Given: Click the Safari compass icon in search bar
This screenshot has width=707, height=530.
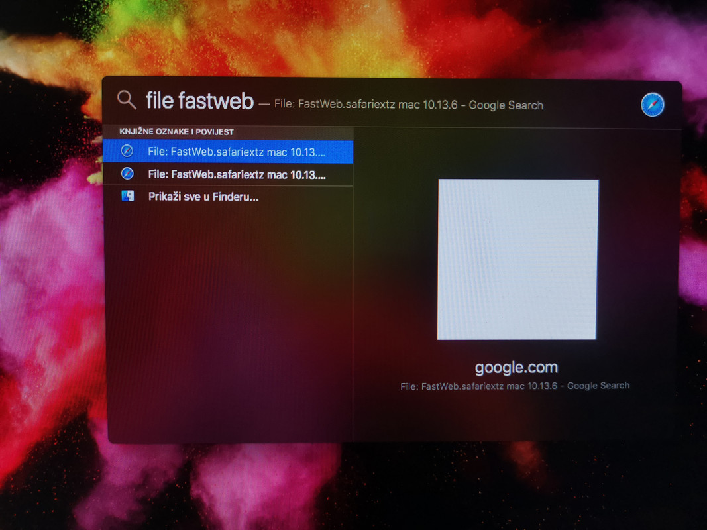Looking at the screenshot, I should point(653,105).
